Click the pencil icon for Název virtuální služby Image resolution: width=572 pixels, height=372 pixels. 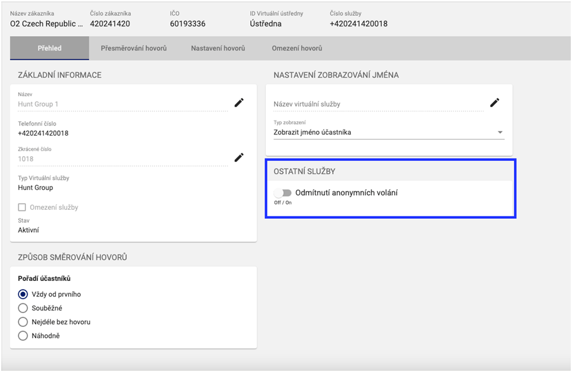click(x=494, y=102)
